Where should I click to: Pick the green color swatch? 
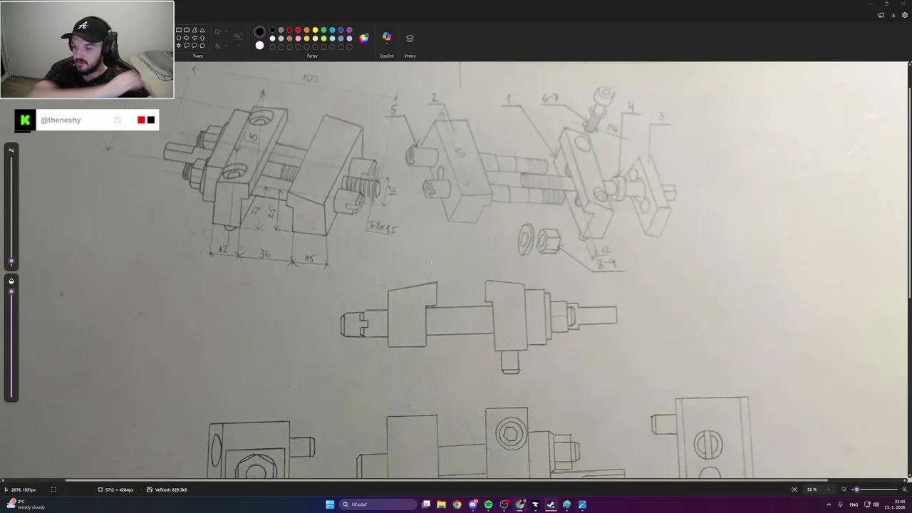tap(324, 30)
